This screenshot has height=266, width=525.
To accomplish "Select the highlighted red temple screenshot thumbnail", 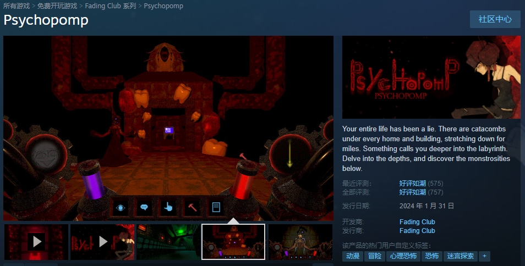I will [233, 242].
